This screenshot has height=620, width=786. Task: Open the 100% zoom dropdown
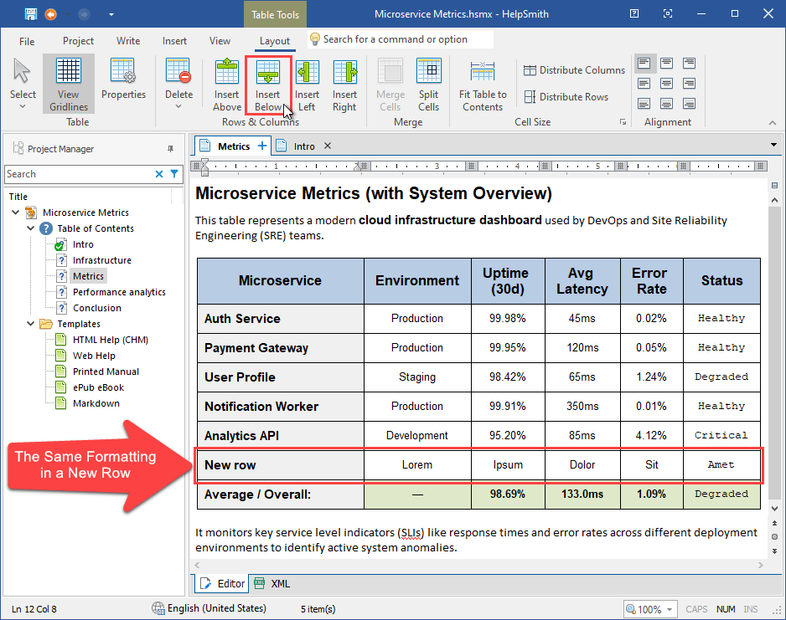(670, 609)
